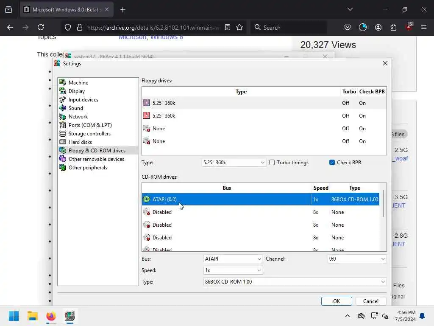The height and width of the screenshot is (326, 434).
Task: Enable Turbo timings checkbox
Action: click(272, 163)
